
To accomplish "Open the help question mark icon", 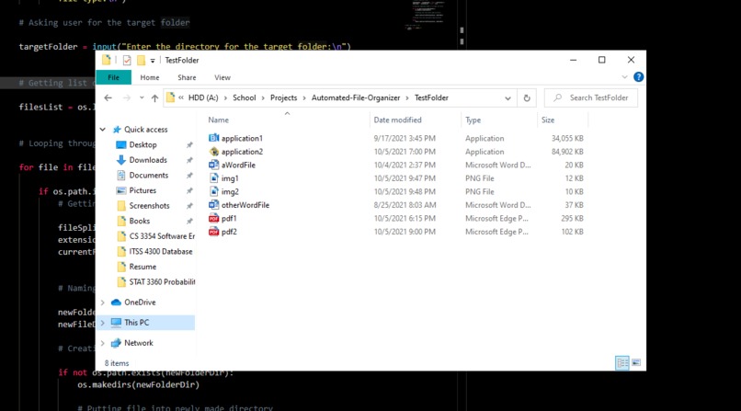I will point(638,77).
